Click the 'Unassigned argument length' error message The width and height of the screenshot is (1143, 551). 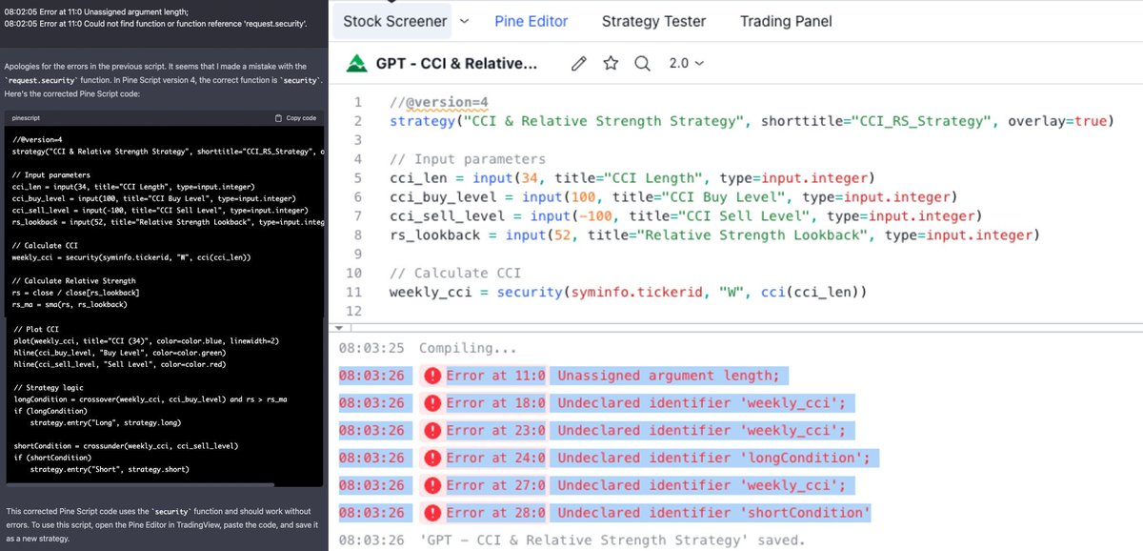point(669,376)
